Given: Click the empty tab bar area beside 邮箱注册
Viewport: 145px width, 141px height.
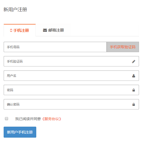Looking at the screenshot, I should (105, 30).
